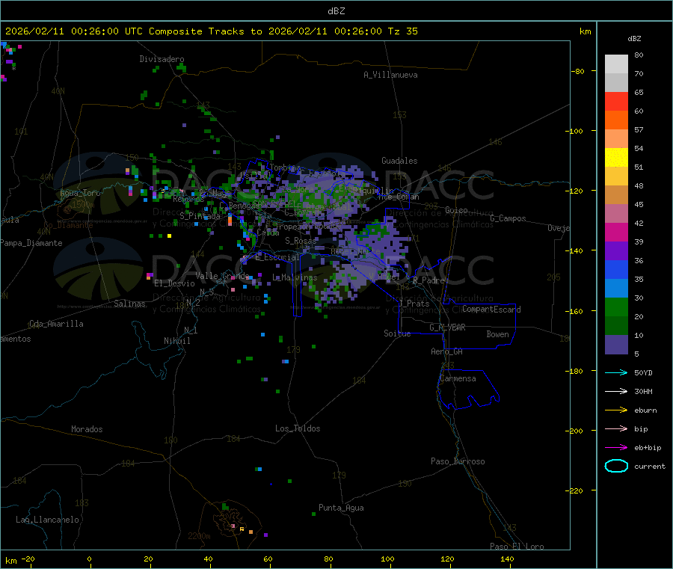The image size is (673, 569).
Task: Select the light gray 70-80 dBZ swatch
Action: (616, 64)
